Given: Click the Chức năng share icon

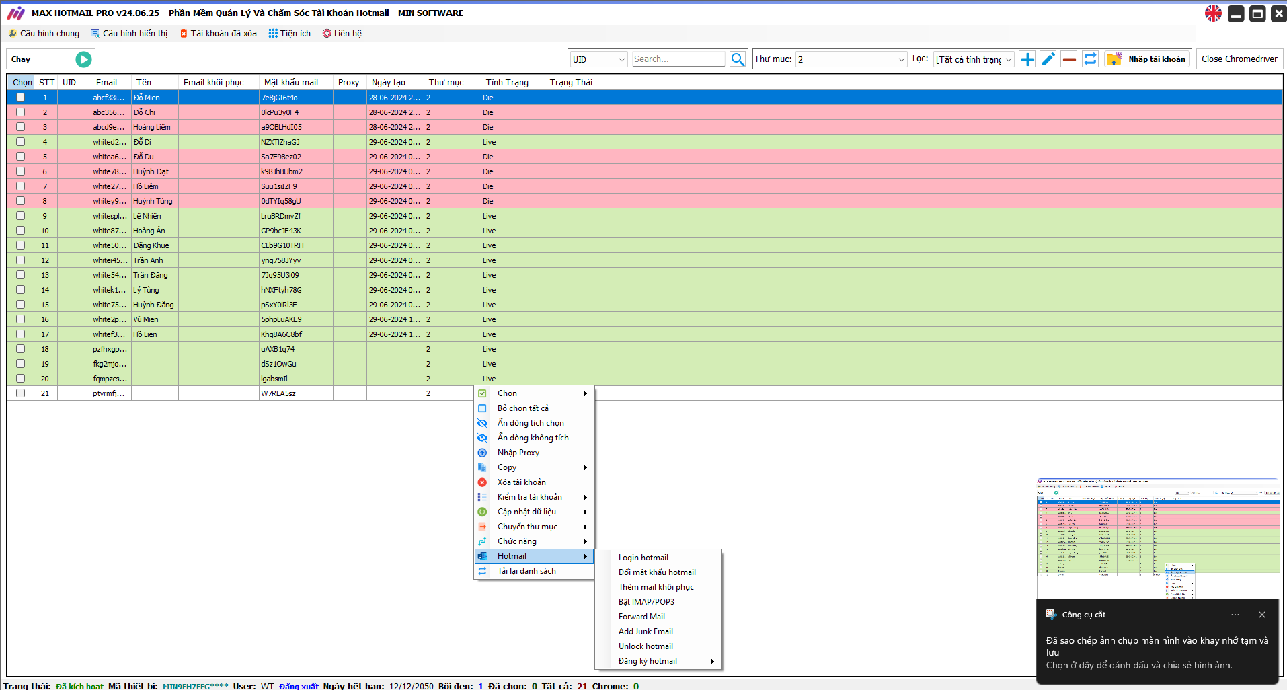Looking at the screenshot, I should (x=482, y=541).
